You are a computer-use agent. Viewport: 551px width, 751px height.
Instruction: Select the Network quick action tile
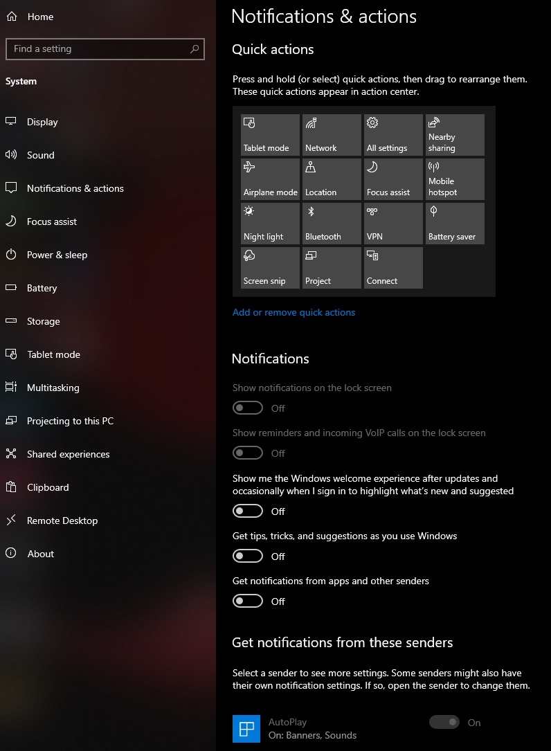point(332,134)
